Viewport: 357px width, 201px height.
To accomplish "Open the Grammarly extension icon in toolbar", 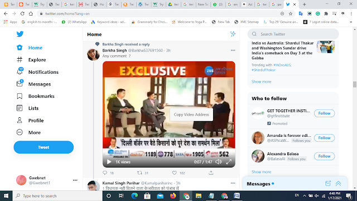I will 317,13.
